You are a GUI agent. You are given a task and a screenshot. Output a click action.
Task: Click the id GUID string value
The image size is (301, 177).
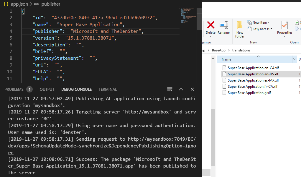pyautogui.click(x=103, y=18)
